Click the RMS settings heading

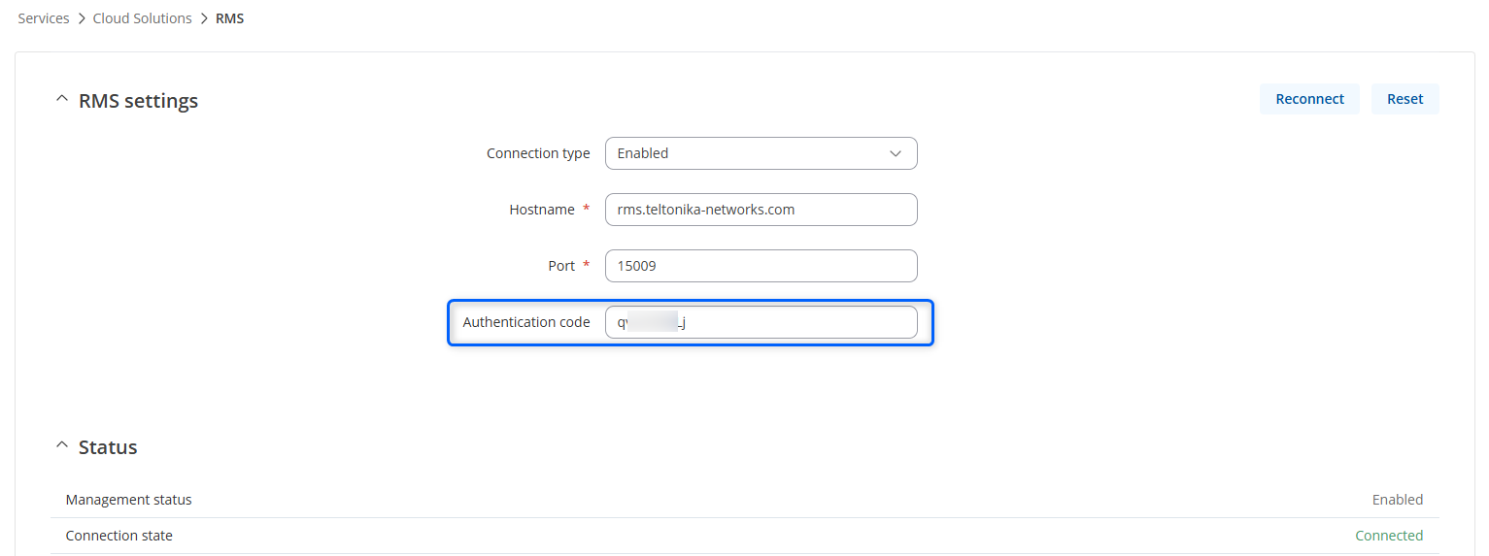[138, 101]
